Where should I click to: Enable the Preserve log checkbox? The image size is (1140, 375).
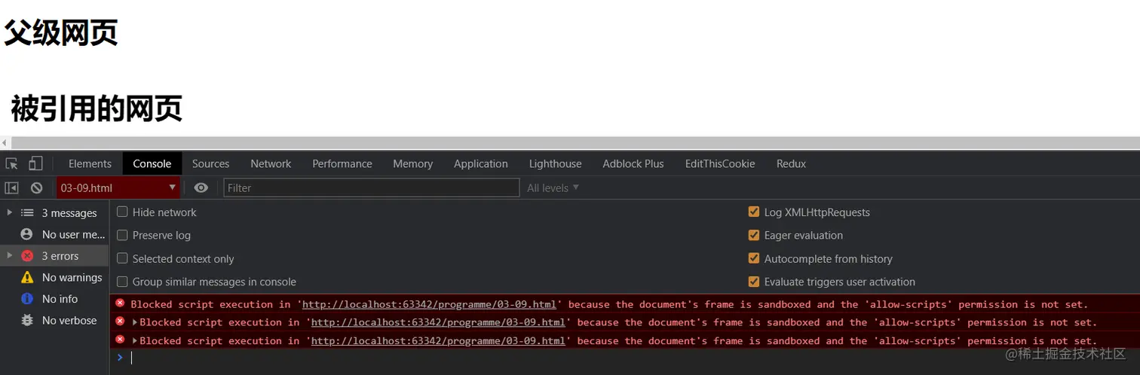coord(122,235)
